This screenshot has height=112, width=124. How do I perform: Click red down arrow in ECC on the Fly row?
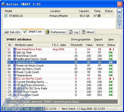click(x=110, y=79)
